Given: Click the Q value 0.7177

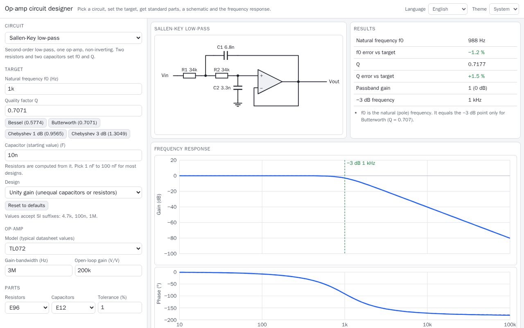Looking at the screenshot, I should pyautogui.click(x=477, y=64).
